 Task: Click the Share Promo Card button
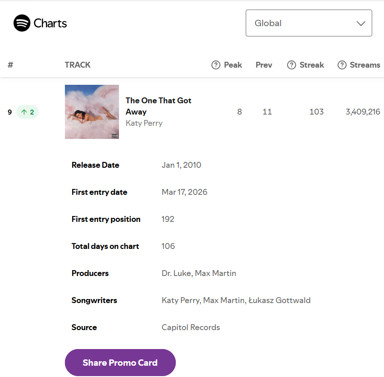click(x=120, y=363)
